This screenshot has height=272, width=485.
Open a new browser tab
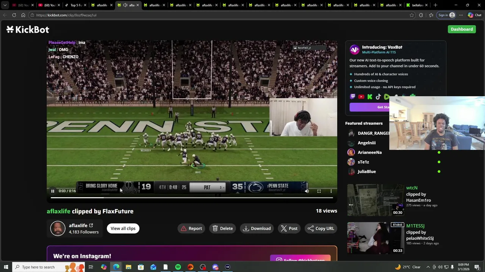tap(435, 5)
